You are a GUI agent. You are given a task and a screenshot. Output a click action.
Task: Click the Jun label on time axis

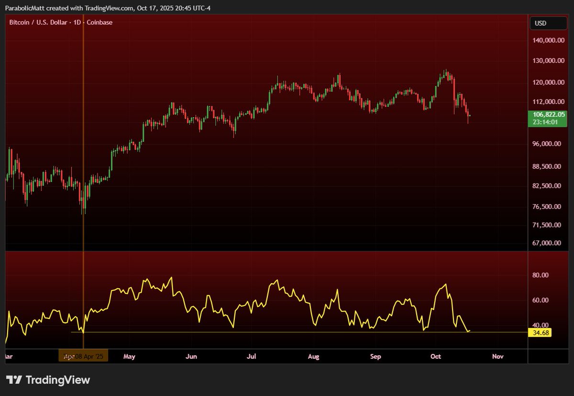tap(191, 357)
